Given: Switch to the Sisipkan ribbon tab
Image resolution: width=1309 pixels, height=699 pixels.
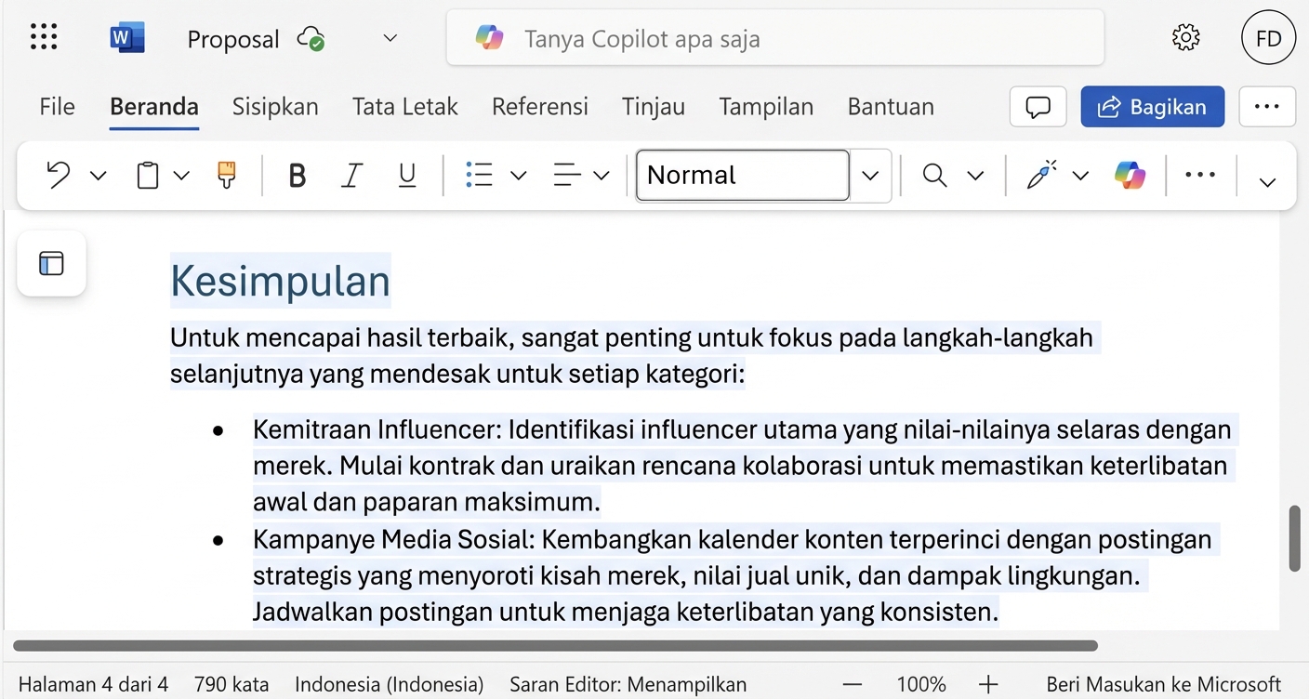Looking at the screenshot, I should (x=275, y=106).
